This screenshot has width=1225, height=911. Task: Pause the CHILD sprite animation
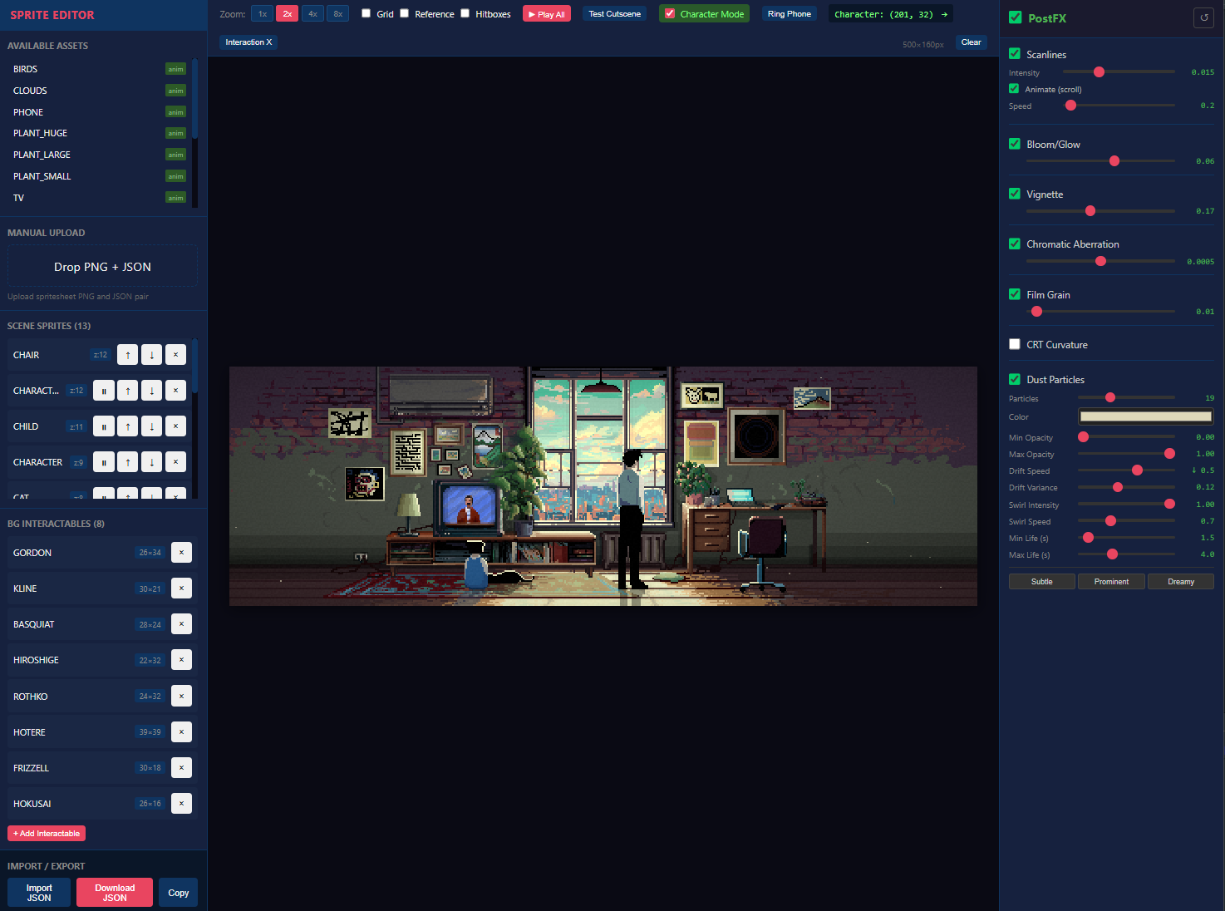coord(103,426)
